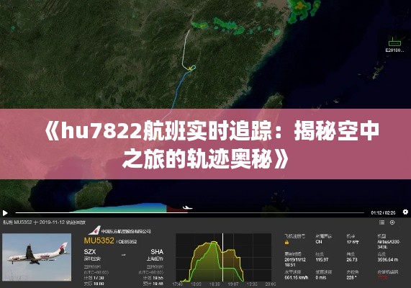
Task: Click the green altitude profile strip
Action: (119, 208)
